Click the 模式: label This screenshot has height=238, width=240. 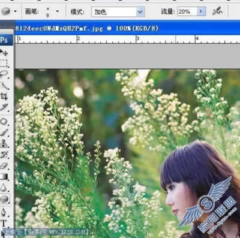(x=77, y=12)
